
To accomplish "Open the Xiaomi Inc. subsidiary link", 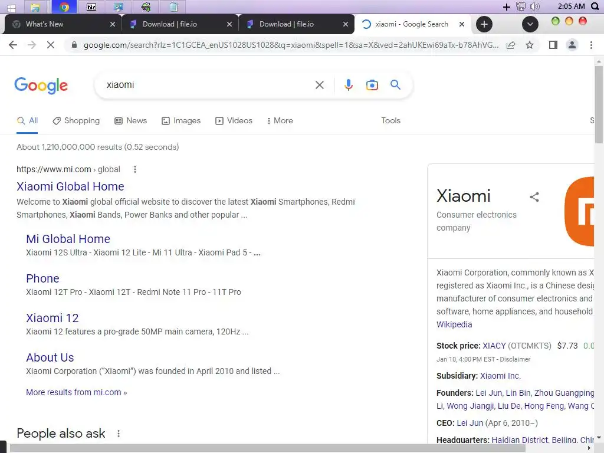I will [x=500, y=376].
